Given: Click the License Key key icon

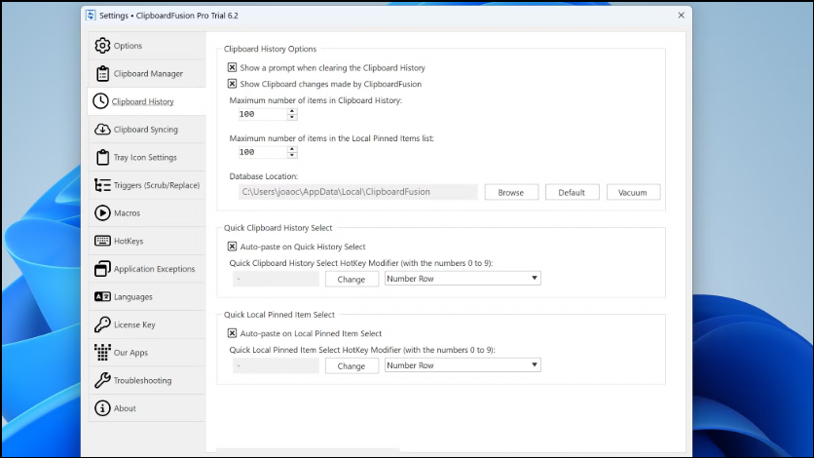Looking at the screenshot, I should pos(102,324).
